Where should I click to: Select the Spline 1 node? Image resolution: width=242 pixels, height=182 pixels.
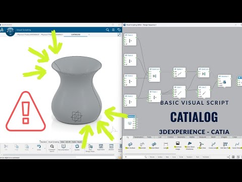pos(179,73)
